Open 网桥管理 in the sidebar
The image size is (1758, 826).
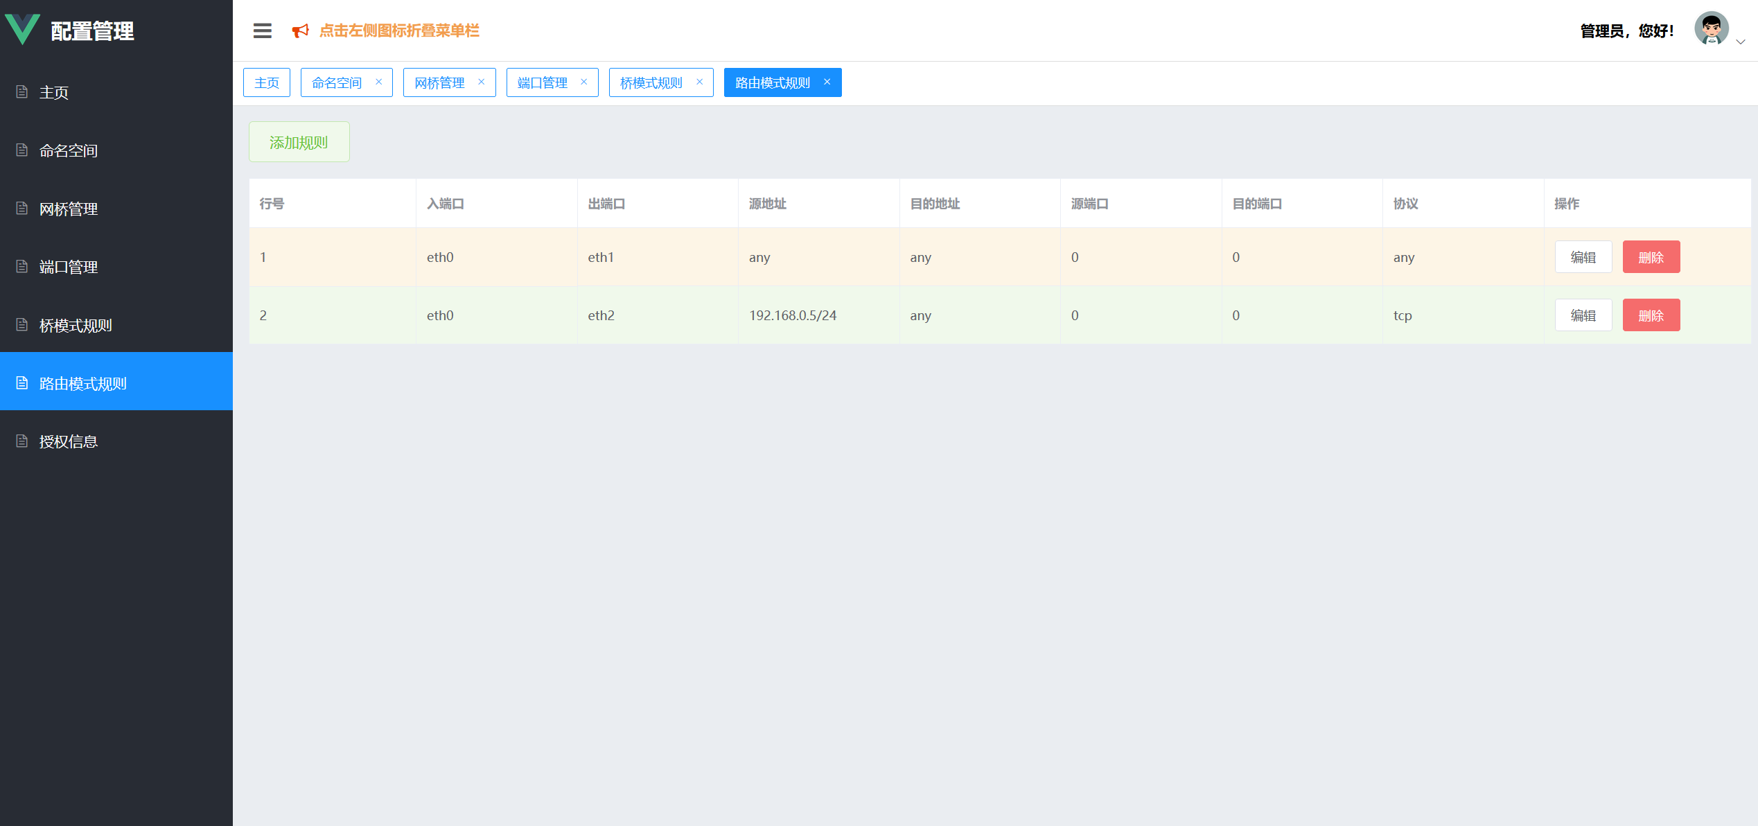point(69,209)
